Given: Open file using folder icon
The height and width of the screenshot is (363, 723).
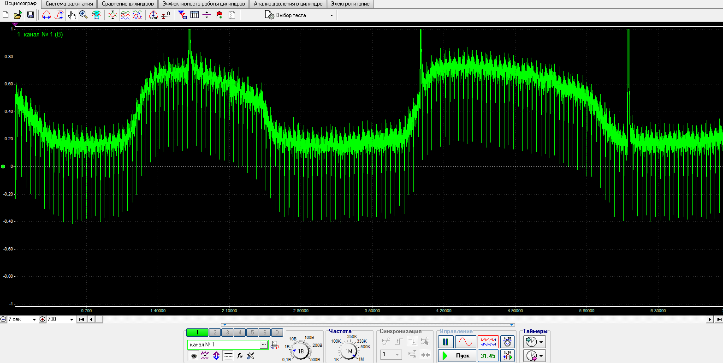Looking at the screenshot, I should pos(18,15).
